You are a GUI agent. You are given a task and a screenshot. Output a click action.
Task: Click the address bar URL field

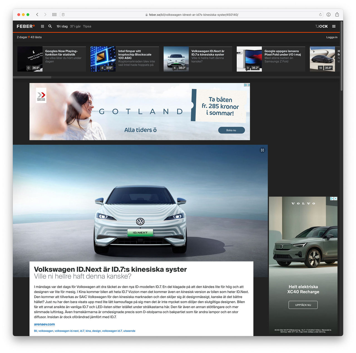pyautogui.click(x=192, y=15)
